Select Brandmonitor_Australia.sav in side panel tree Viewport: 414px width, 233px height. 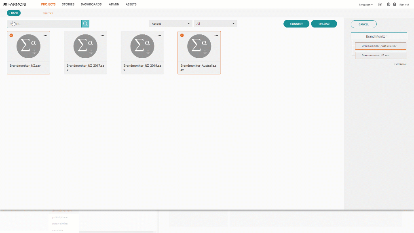380,46
